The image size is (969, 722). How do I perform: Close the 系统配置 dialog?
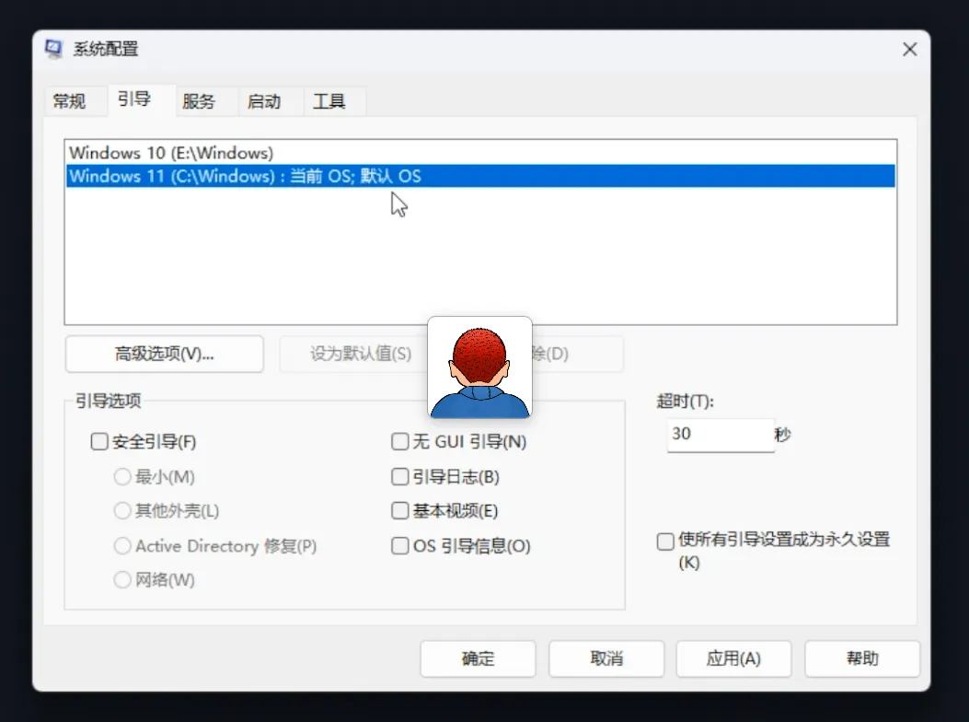click(x=909, y=50)
